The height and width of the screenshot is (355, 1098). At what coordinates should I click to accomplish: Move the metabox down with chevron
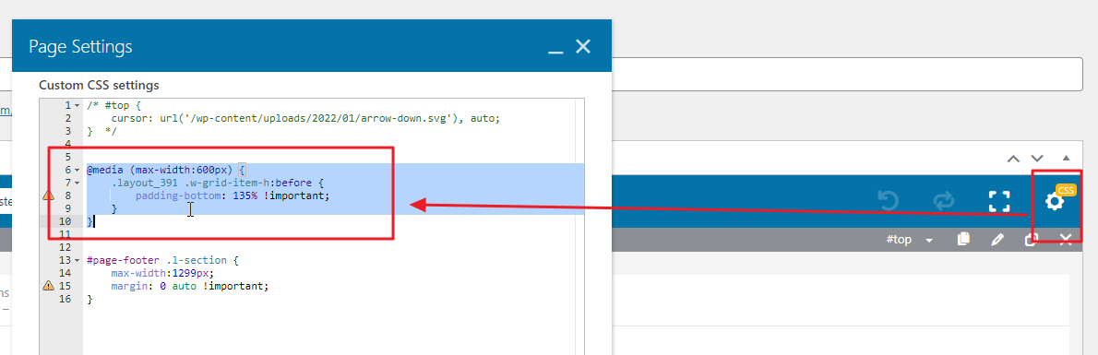1037,159
